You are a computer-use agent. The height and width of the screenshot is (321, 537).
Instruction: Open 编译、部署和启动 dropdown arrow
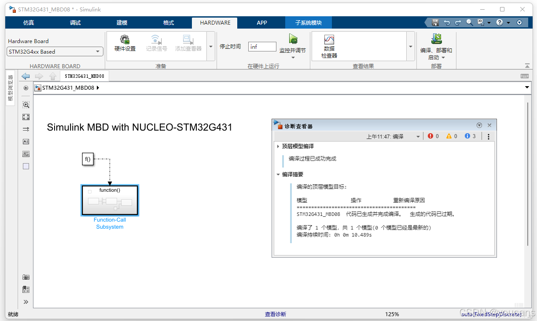(x=443, y=58)
